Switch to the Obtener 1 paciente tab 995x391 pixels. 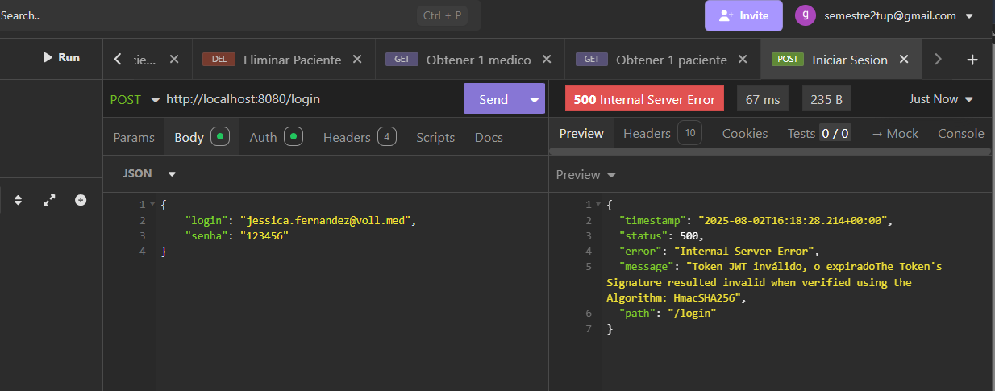[x=671, y=60]
